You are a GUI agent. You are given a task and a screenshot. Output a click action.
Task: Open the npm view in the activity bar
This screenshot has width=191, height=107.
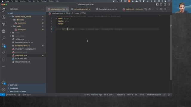coord(3,31)
